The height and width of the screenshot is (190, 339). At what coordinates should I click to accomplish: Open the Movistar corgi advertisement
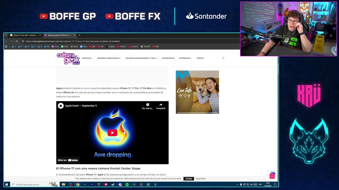197,92
